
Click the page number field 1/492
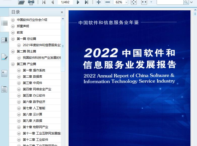[x=65, y=2]
